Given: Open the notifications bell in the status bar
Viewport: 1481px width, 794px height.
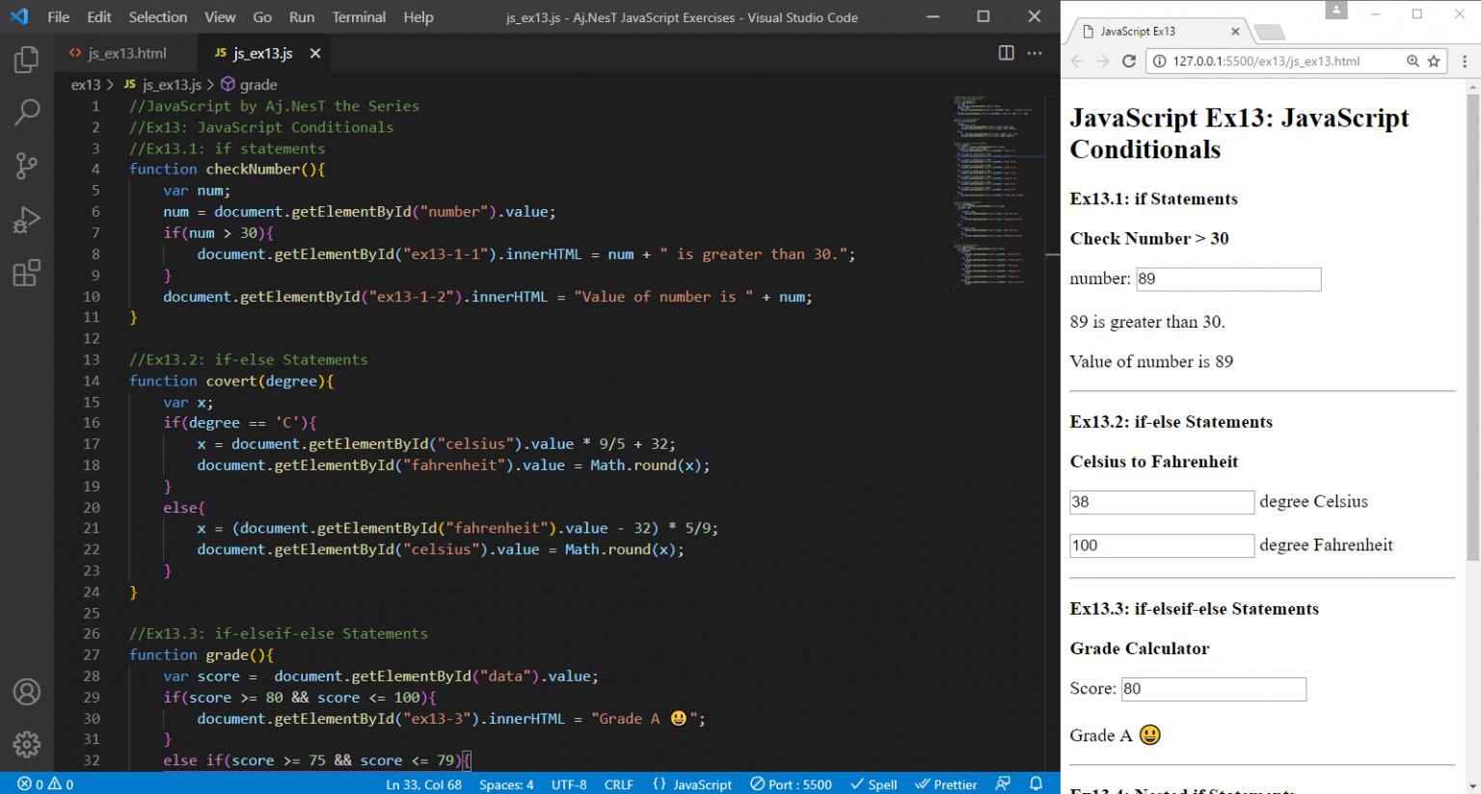Looking at the screenshot, I should pos(1036,784).
